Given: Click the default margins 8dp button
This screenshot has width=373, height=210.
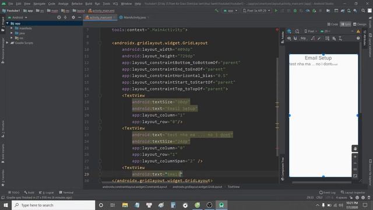Looking at the screenshot, I should [303, 38].
